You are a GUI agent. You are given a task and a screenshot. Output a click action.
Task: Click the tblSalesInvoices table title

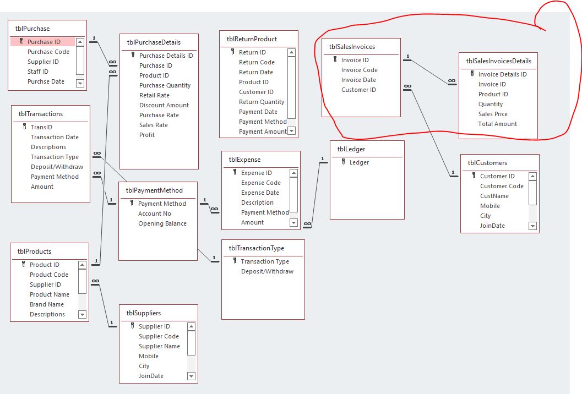point(352,47)
